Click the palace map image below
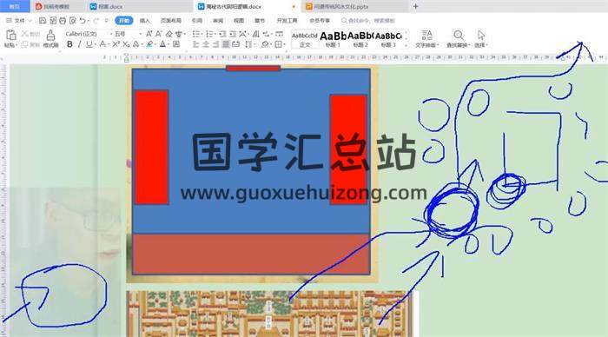 click(x=269, y=314)
